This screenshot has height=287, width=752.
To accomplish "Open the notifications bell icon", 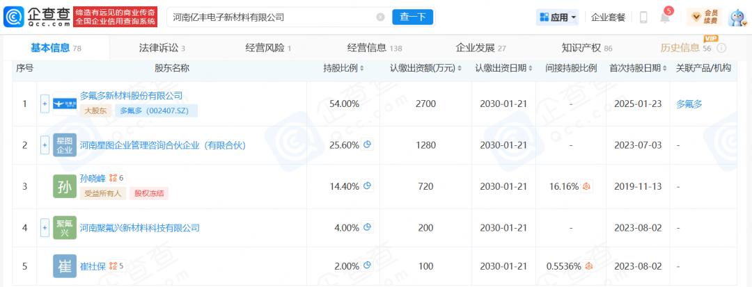I will (665, 17).
